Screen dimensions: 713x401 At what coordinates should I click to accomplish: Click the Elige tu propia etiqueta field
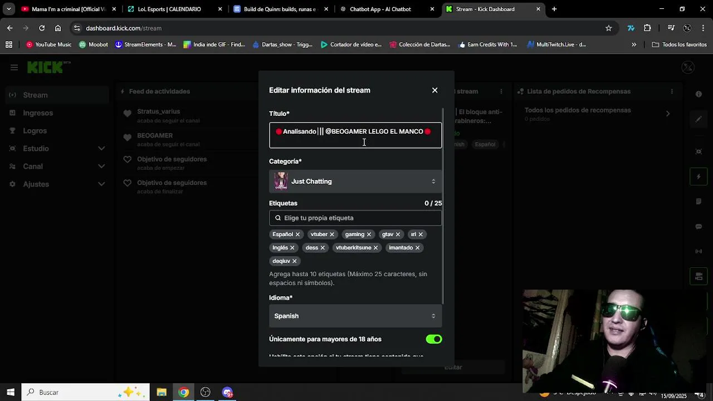(x=355, y=218)
